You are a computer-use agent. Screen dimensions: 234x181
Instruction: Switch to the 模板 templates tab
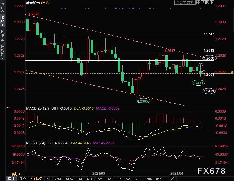point(22,179)
